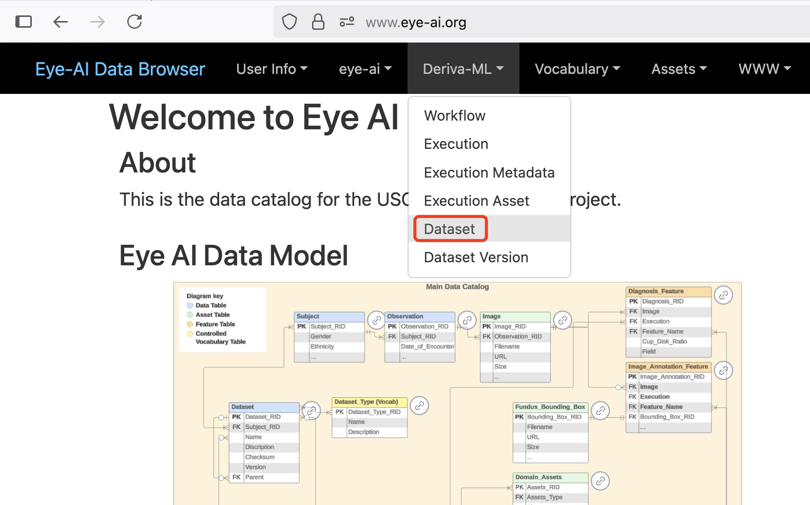Viewport: 810px width, 505px height.
Task: Click the orange Feature Table legend dot
Action: pos(190,324)
